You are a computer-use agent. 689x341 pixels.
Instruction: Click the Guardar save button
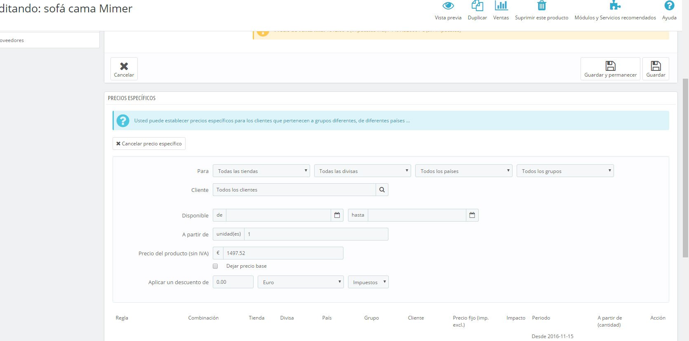tap(656, 69)
